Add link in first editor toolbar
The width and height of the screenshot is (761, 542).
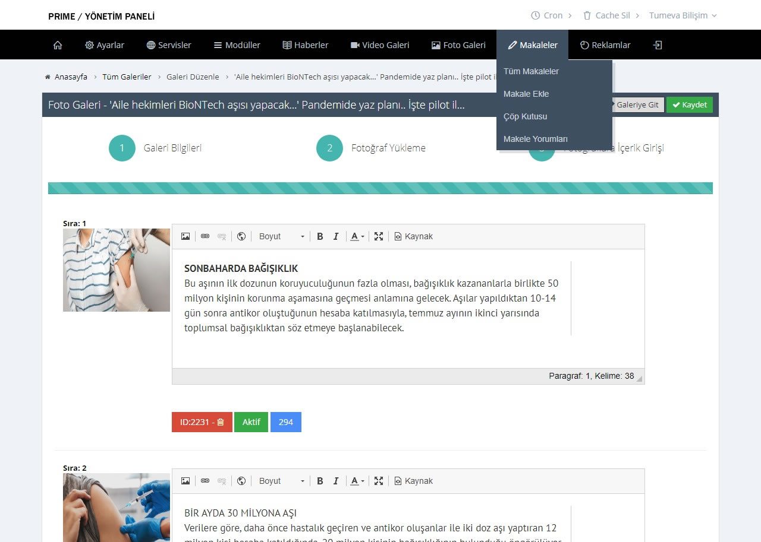pyautogui.click(x=205, y=236)
